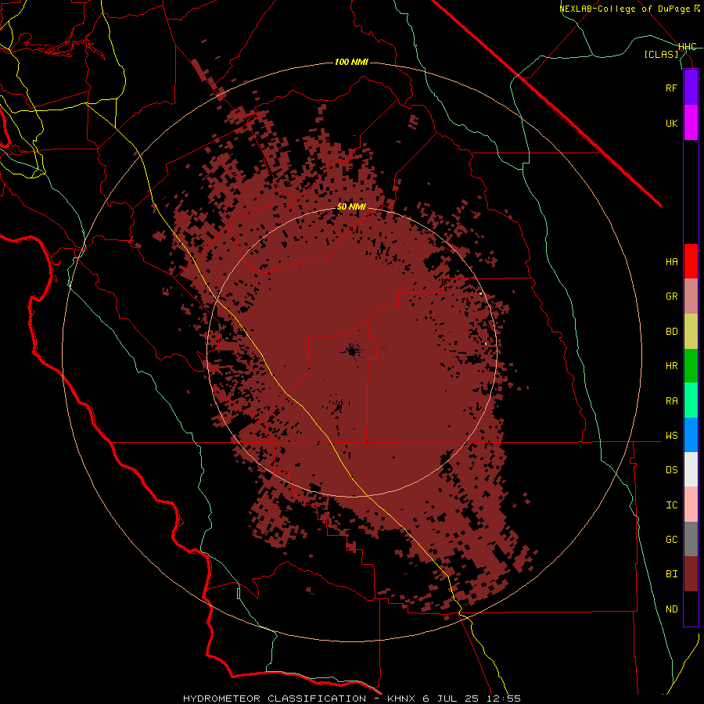Screen dimensions: 704x704
Task: Click the GC legend label
Action: [x=671, y=540]
